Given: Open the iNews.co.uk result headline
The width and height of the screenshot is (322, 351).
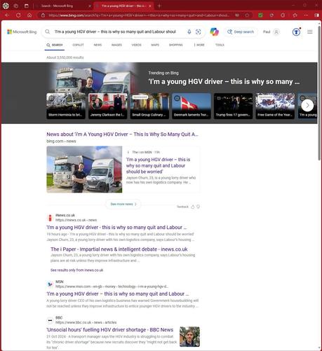Looking at the screenshot, I should (x=116, y=228).
